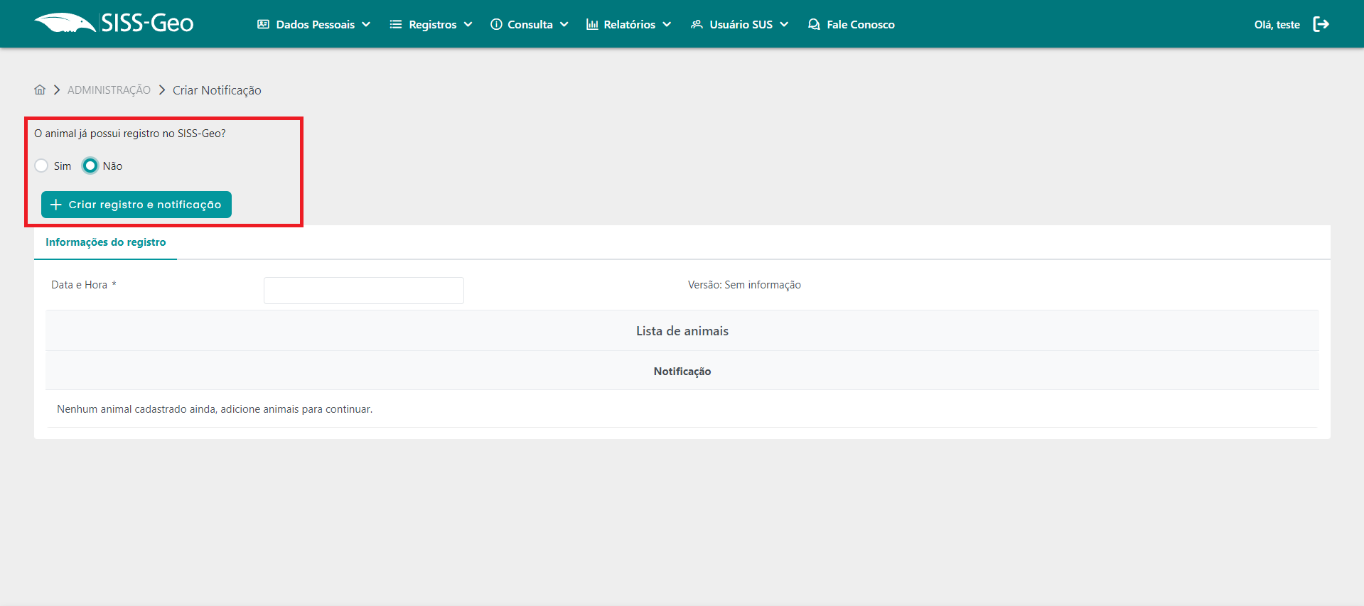Click the Data e Hora input field
The width and height of the screenshot is (1364, 606).
click(x=363, y=291)
